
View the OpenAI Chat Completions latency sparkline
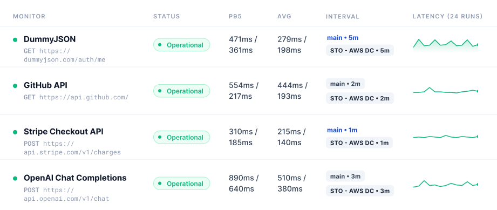446,184
